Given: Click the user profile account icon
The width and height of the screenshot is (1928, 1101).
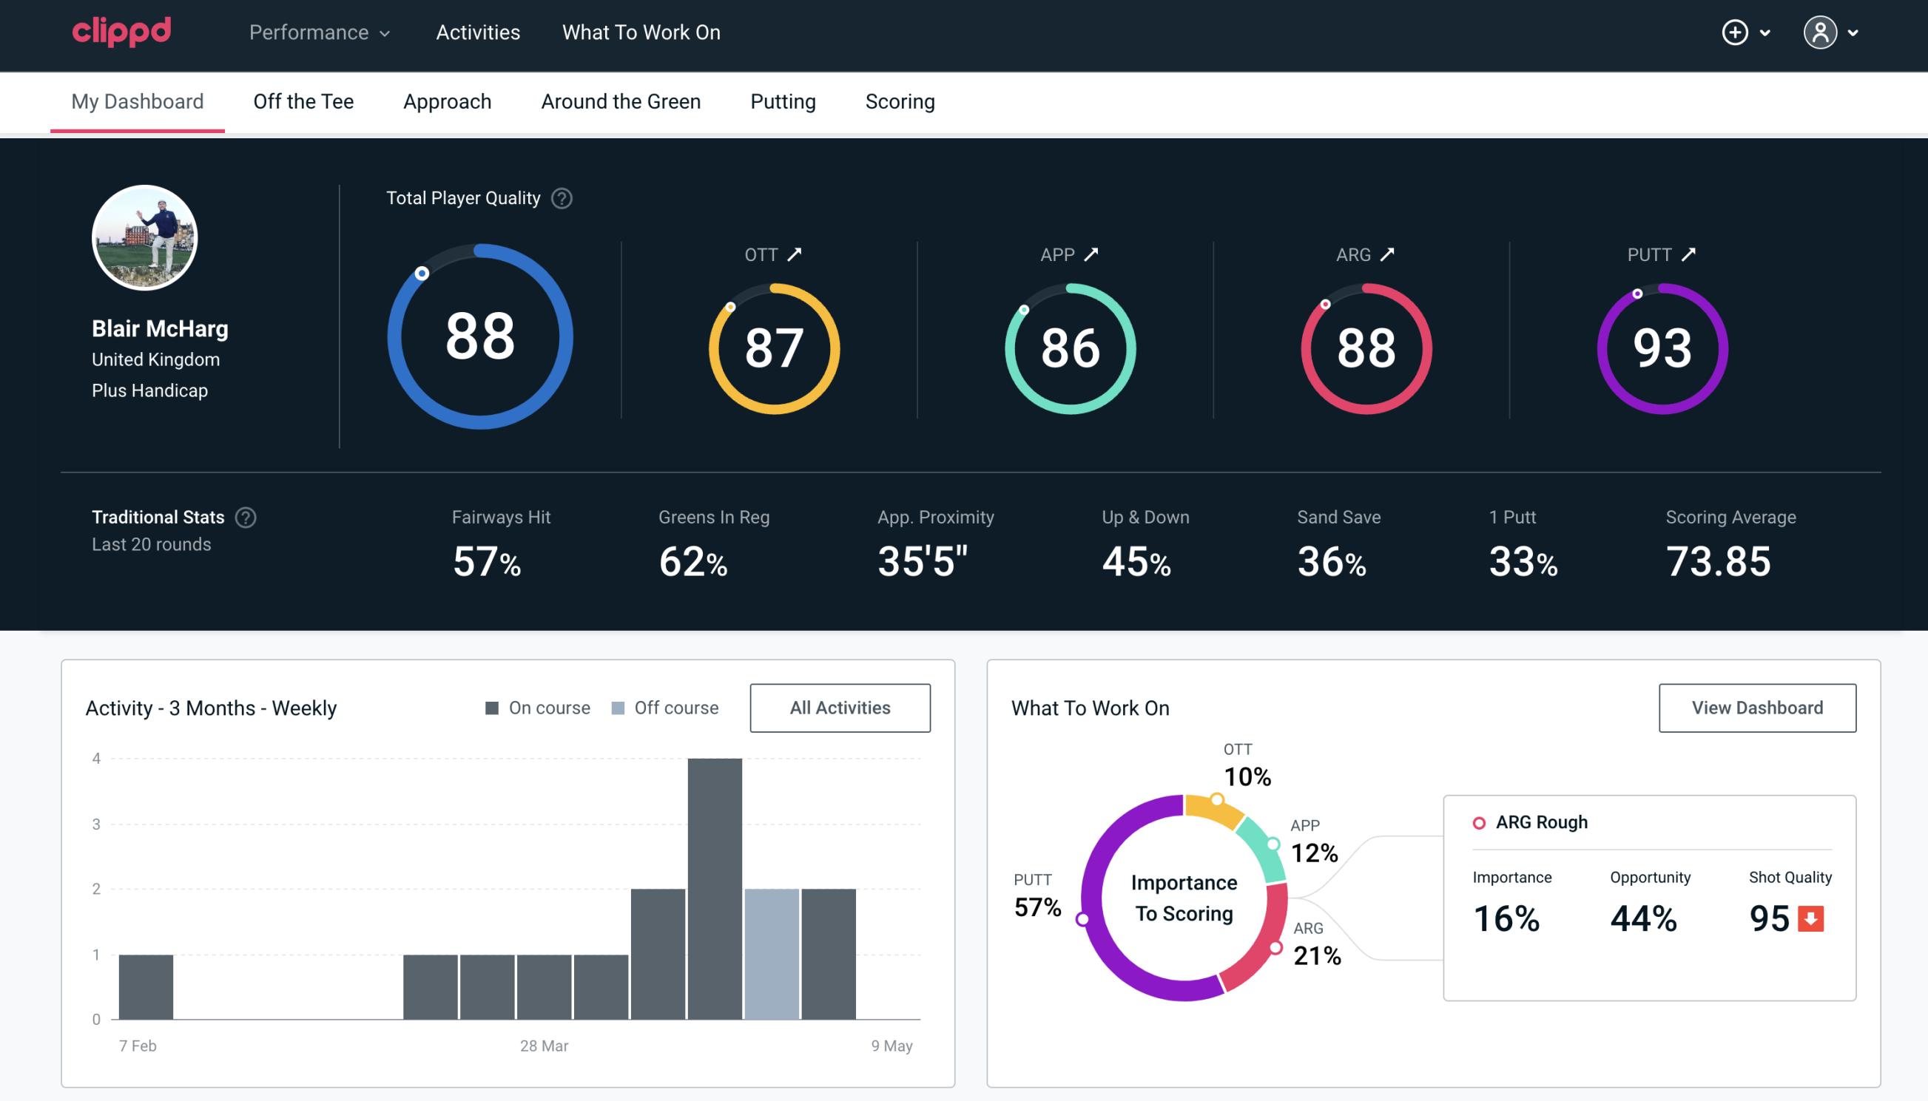Looking at the screenshot, I should [x=1821, y=33].
